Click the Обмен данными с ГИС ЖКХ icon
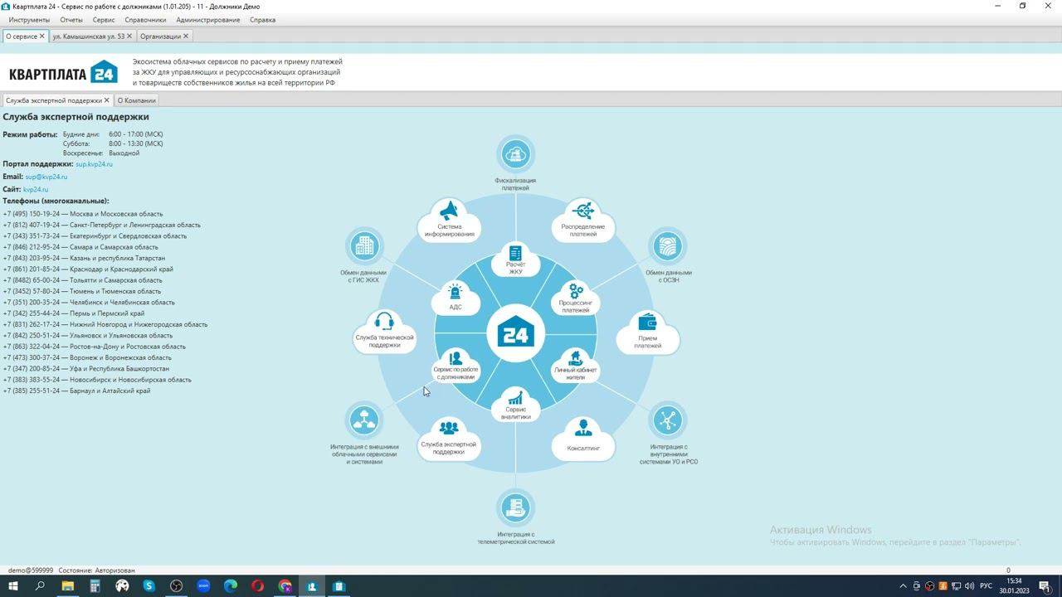The height and width of the screenshot is (597, 1062). pyautogui.click(x=364, y=246)
